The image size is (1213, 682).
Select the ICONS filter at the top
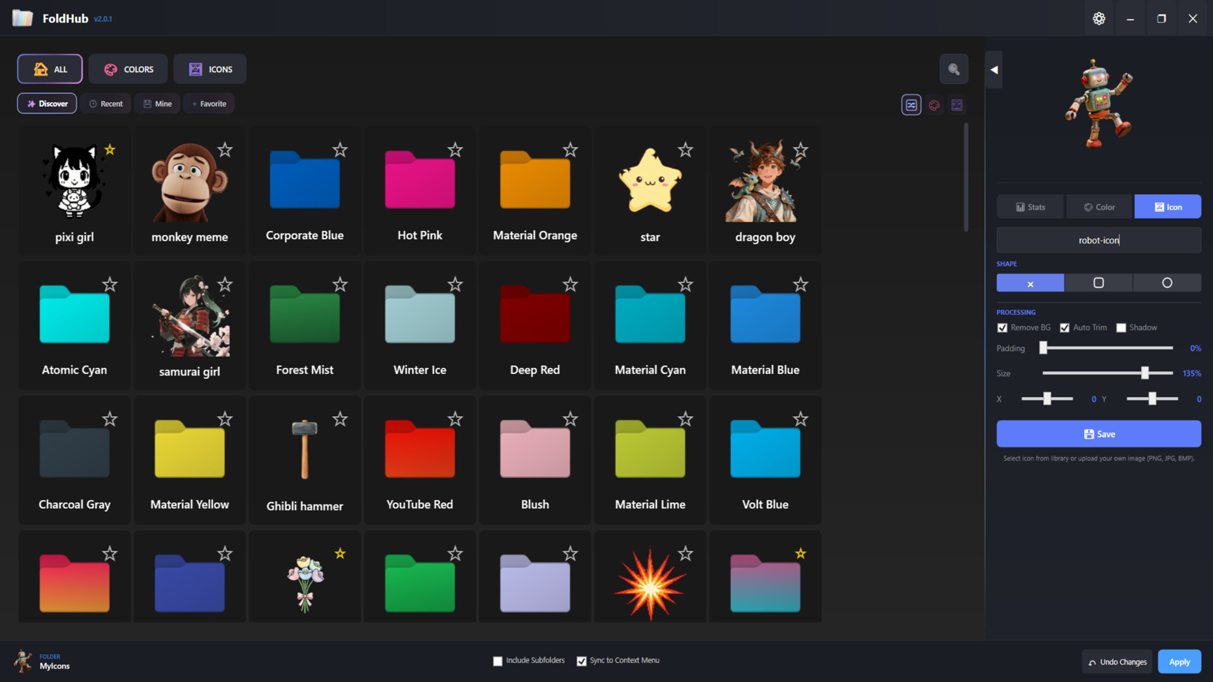pos(210,69)
